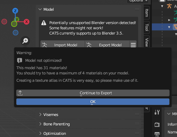Click the negative X axis gizmo circle
The image size is (177, 137).
[x=4, y=22]
